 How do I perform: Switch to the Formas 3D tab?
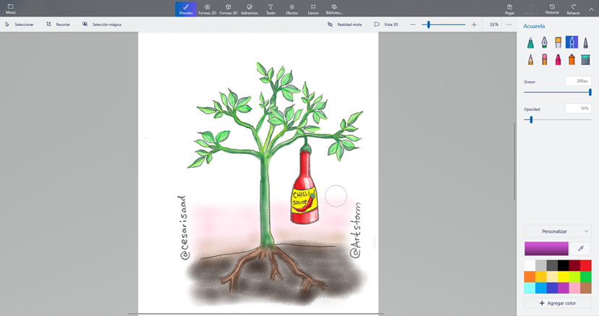point(228,9)
